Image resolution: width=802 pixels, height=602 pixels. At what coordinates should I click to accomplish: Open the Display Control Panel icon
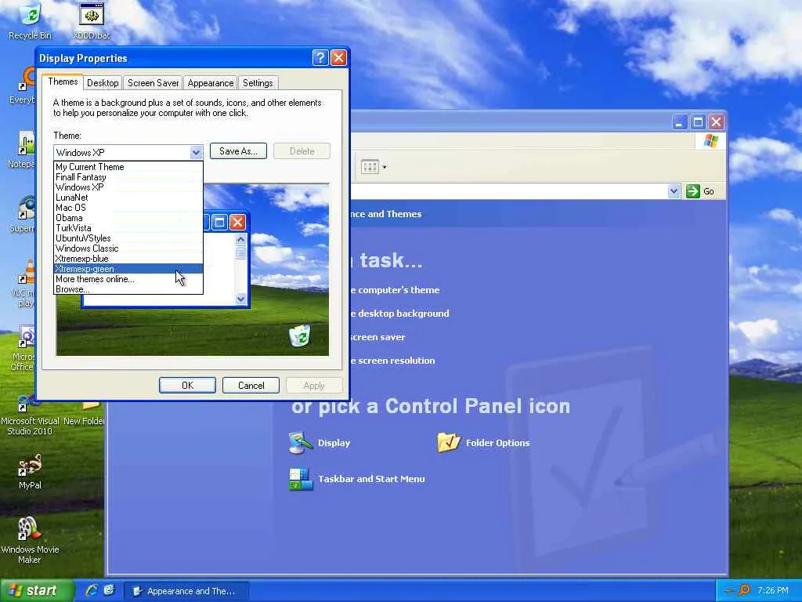tap(320, 443)
